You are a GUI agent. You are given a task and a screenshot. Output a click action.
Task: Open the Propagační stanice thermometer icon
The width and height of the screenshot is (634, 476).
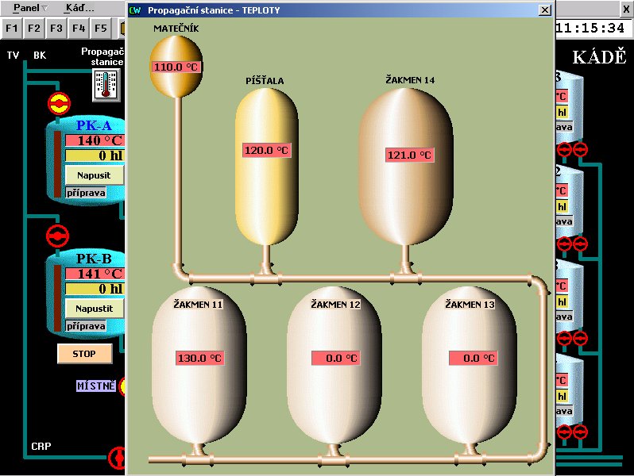pyautogui.click(x=106, y=84)
